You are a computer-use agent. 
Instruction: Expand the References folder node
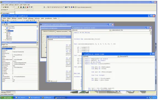[4, 40]
